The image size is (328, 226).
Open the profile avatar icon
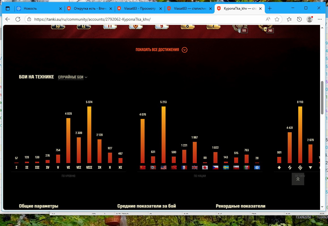pyautogui.click(x=310, y=19)
